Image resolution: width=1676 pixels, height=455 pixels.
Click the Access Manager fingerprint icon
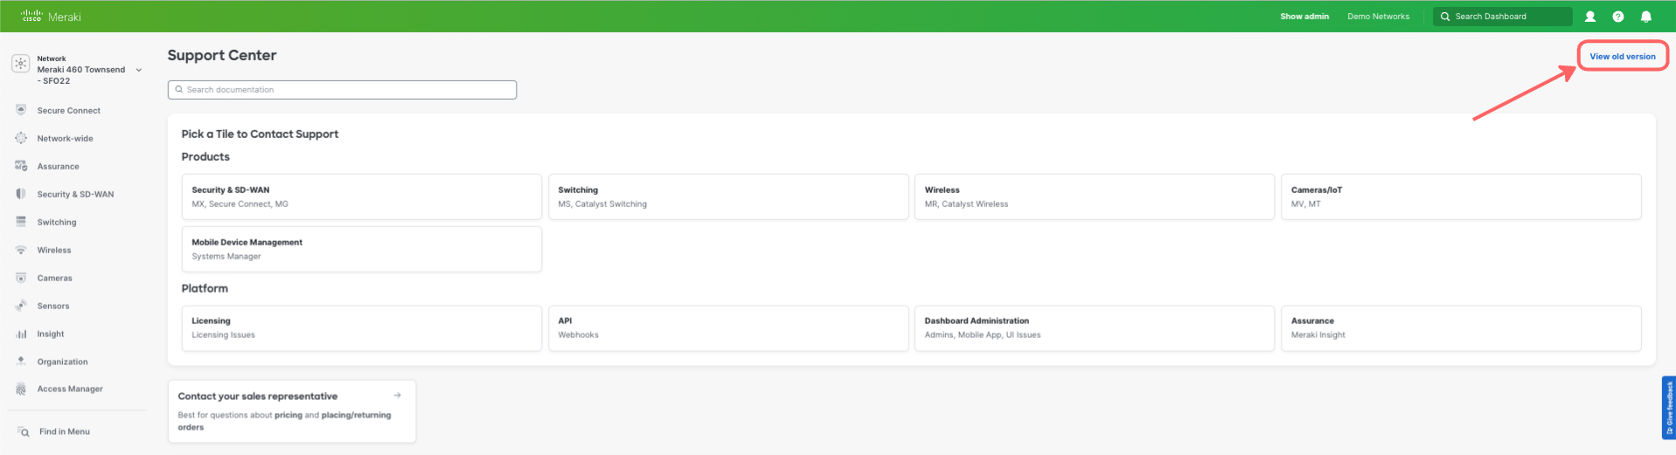pyautogui.click(x=21, y=389)
